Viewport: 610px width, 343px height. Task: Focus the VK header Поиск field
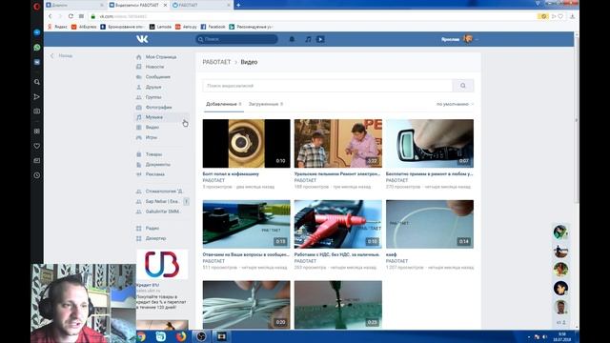coord(236,39)
